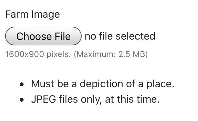Image resolution: width=198 pixels, height=121 pixels.
Task: Click the word 'place.' ending first bullet
Action: pos(160,84)
